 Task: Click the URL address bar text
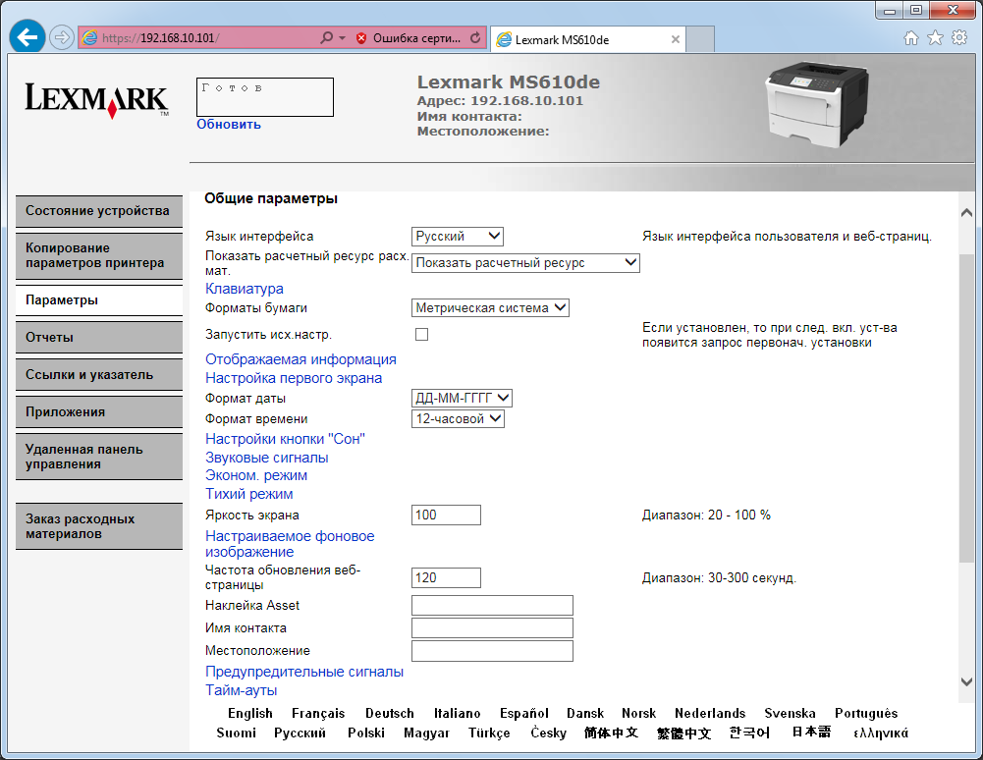click(x=160, y=38)
